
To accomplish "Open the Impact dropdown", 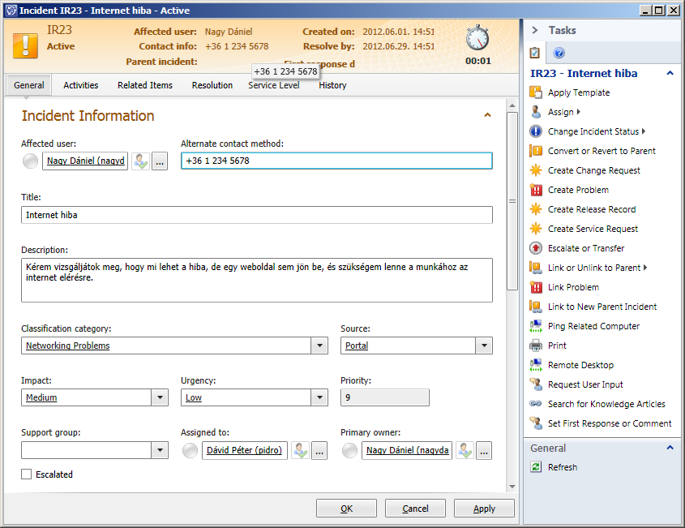I will tap(160, 397).
